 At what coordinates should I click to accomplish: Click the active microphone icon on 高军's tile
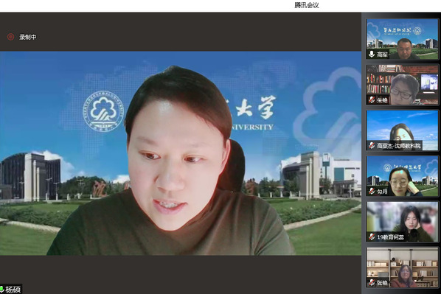point(372,54)
